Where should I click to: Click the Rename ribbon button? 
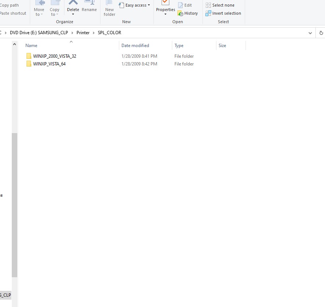[x=89, y=7]
